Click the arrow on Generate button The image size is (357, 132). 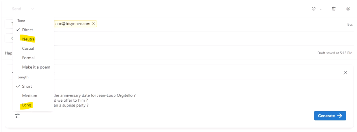click(340, 116)
